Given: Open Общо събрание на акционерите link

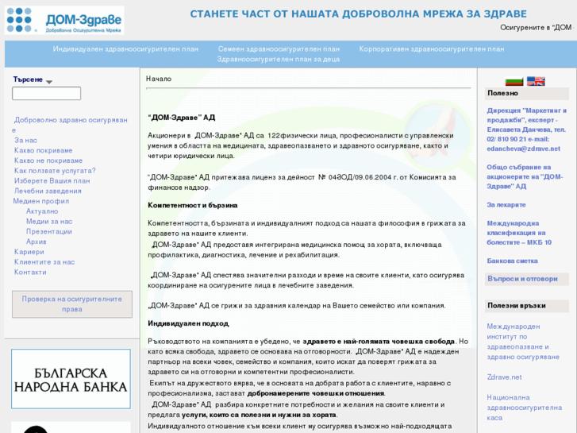Looking at the screenshot, I should (525, 176).
